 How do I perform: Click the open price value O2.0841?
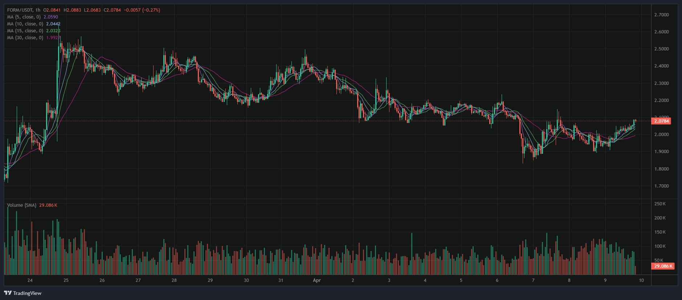pyautogui.click(x=52, y=10)
